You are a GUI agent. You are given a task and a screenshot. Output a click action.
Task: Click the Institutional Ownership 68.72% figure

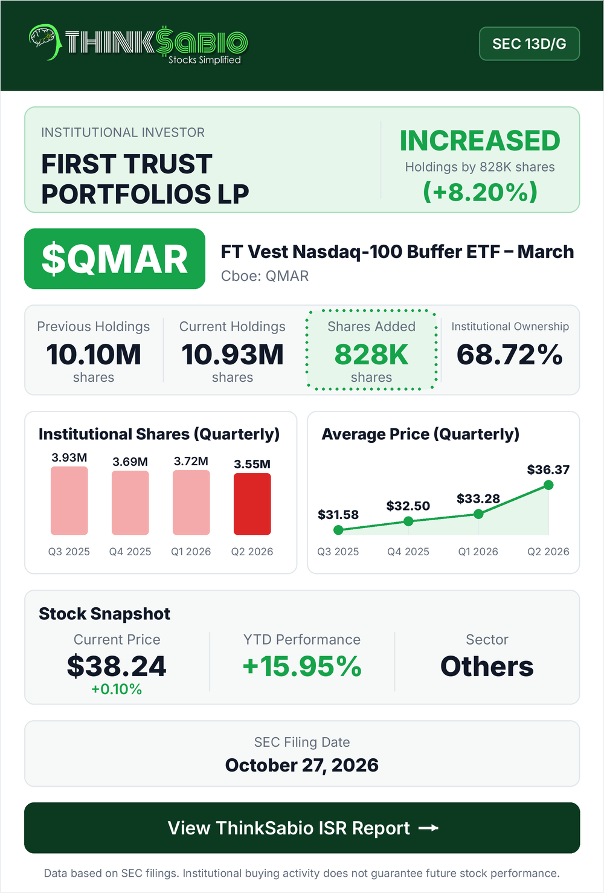click(x=510, y=355)
